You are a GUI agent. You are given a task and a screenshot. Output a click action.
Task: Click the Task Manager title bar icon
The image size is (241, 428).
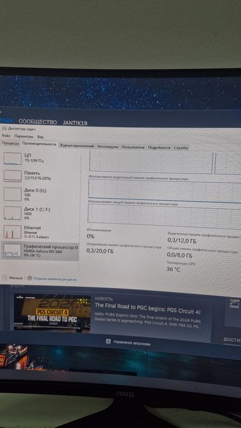[4, 128]
